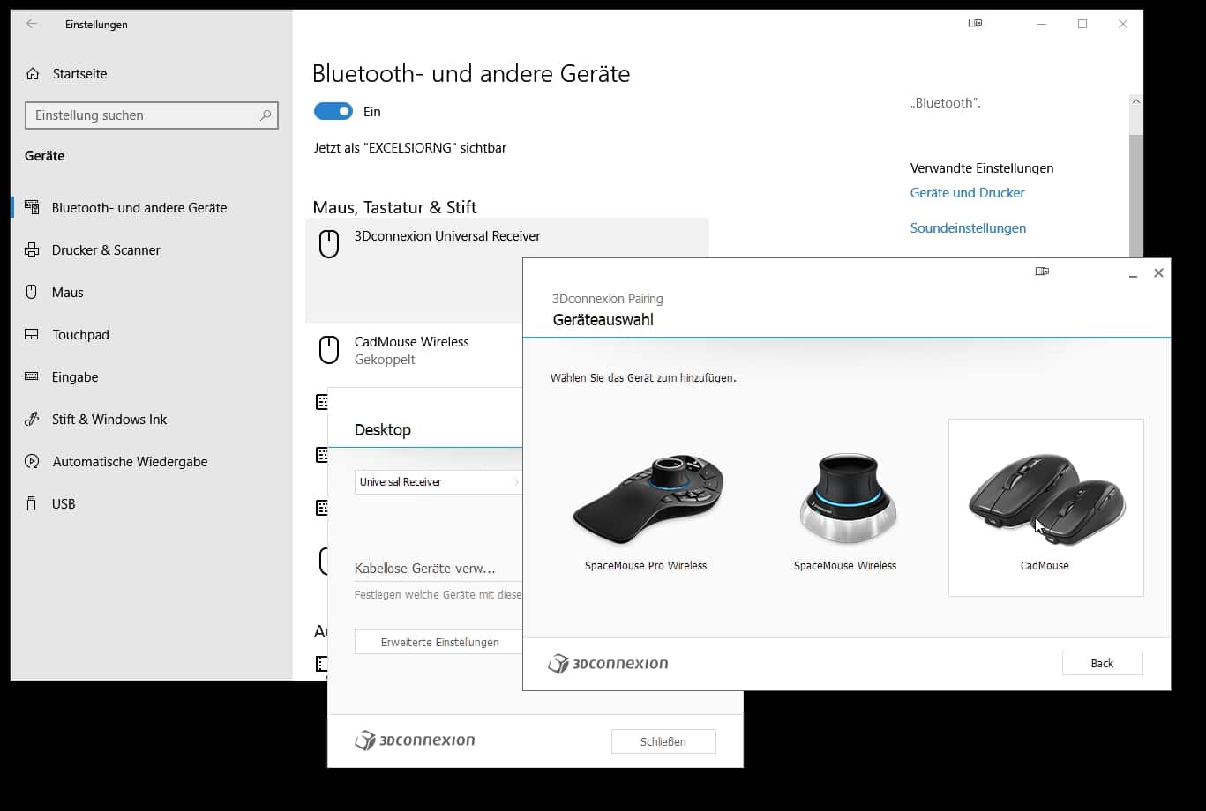Viewport: 1206px width, 811px height.
Task: Click the Maus, Tastatur & Stift heading
Action: pos(394,207)
